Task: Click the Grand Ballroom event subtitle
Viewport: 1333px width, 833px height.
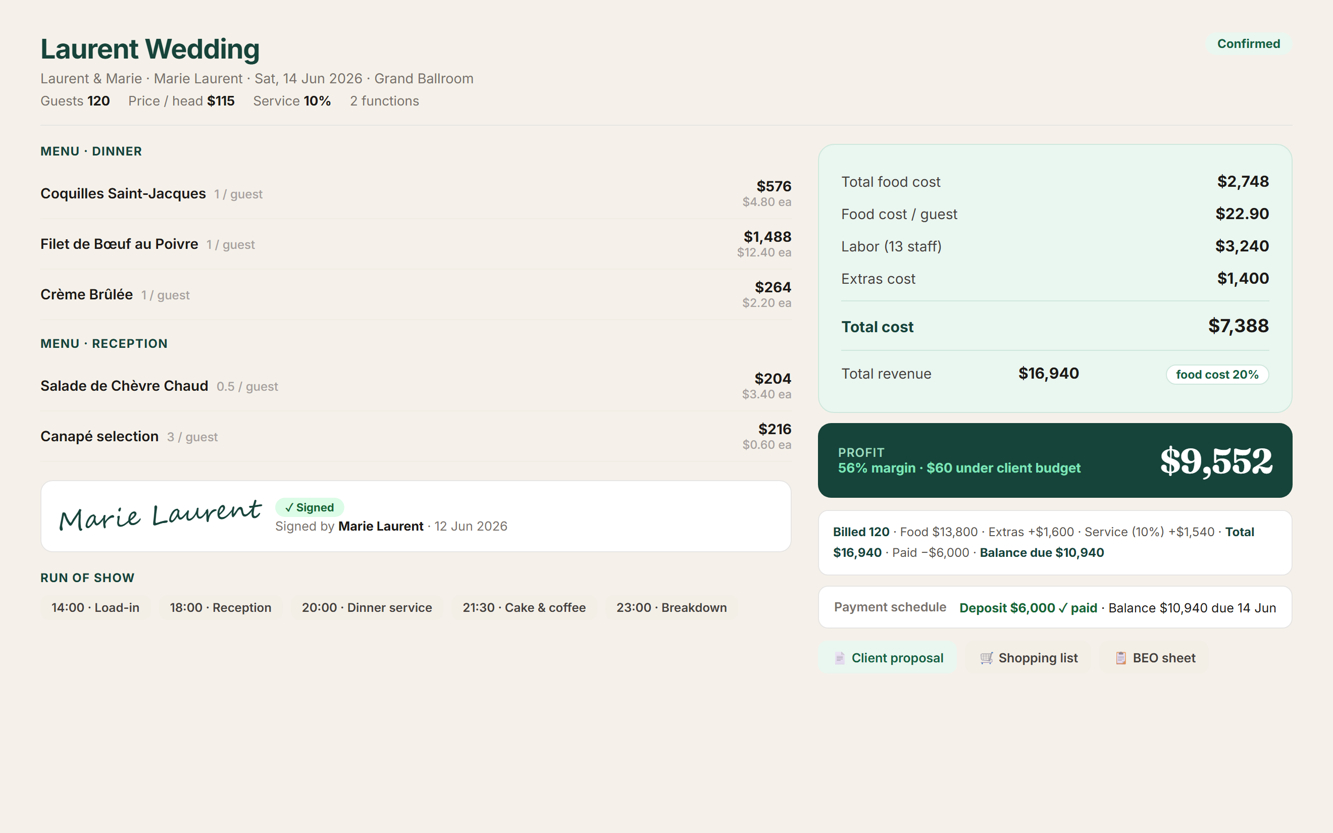Action: click(x=424, y=79)
